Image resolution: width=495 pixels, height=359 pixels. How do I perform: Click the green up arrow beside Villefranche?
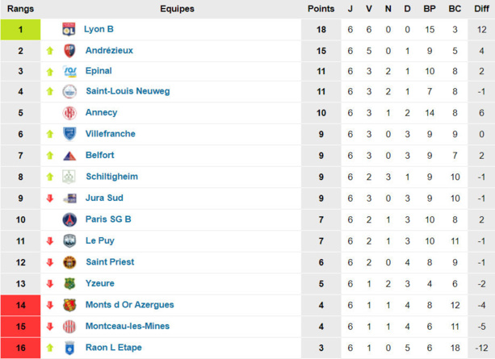49,134
